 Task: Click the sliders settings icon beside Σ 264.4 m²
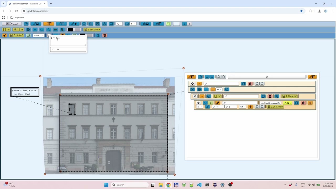point(277,96)
